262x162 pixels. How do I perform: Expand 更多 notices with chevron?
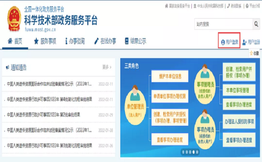[107, 67]
